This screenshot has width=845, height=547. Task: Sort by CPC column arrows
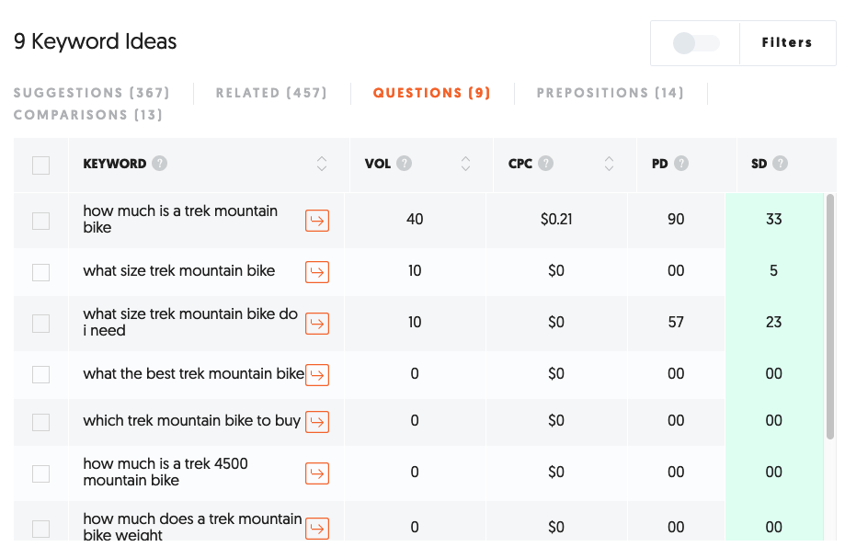pos(609,164)
